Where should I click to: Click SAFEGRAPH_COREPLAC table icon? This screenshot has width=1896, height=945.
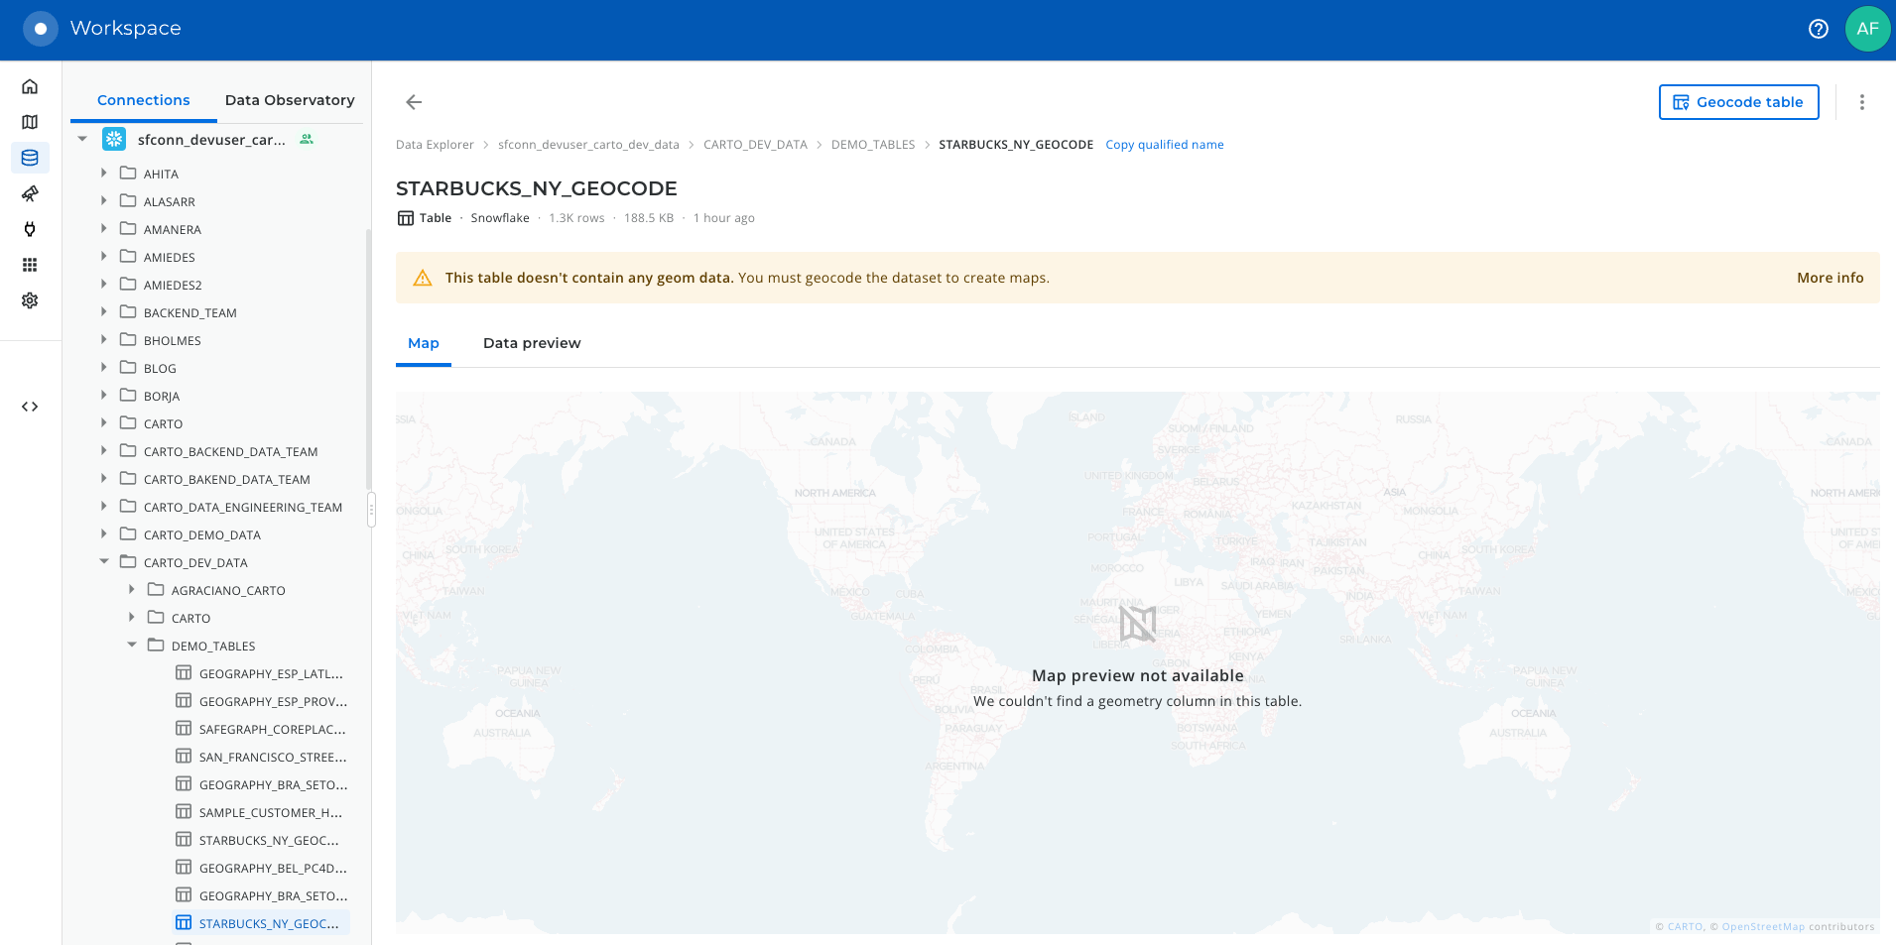184,728
